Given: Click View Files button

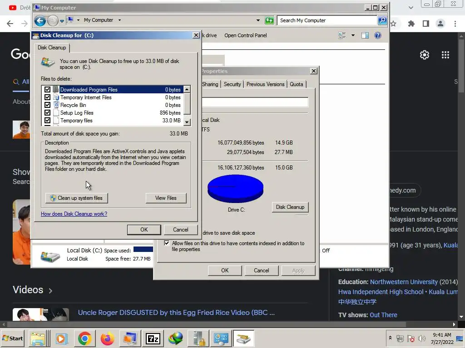Looking at the screenshot, I should pos(166,198).
